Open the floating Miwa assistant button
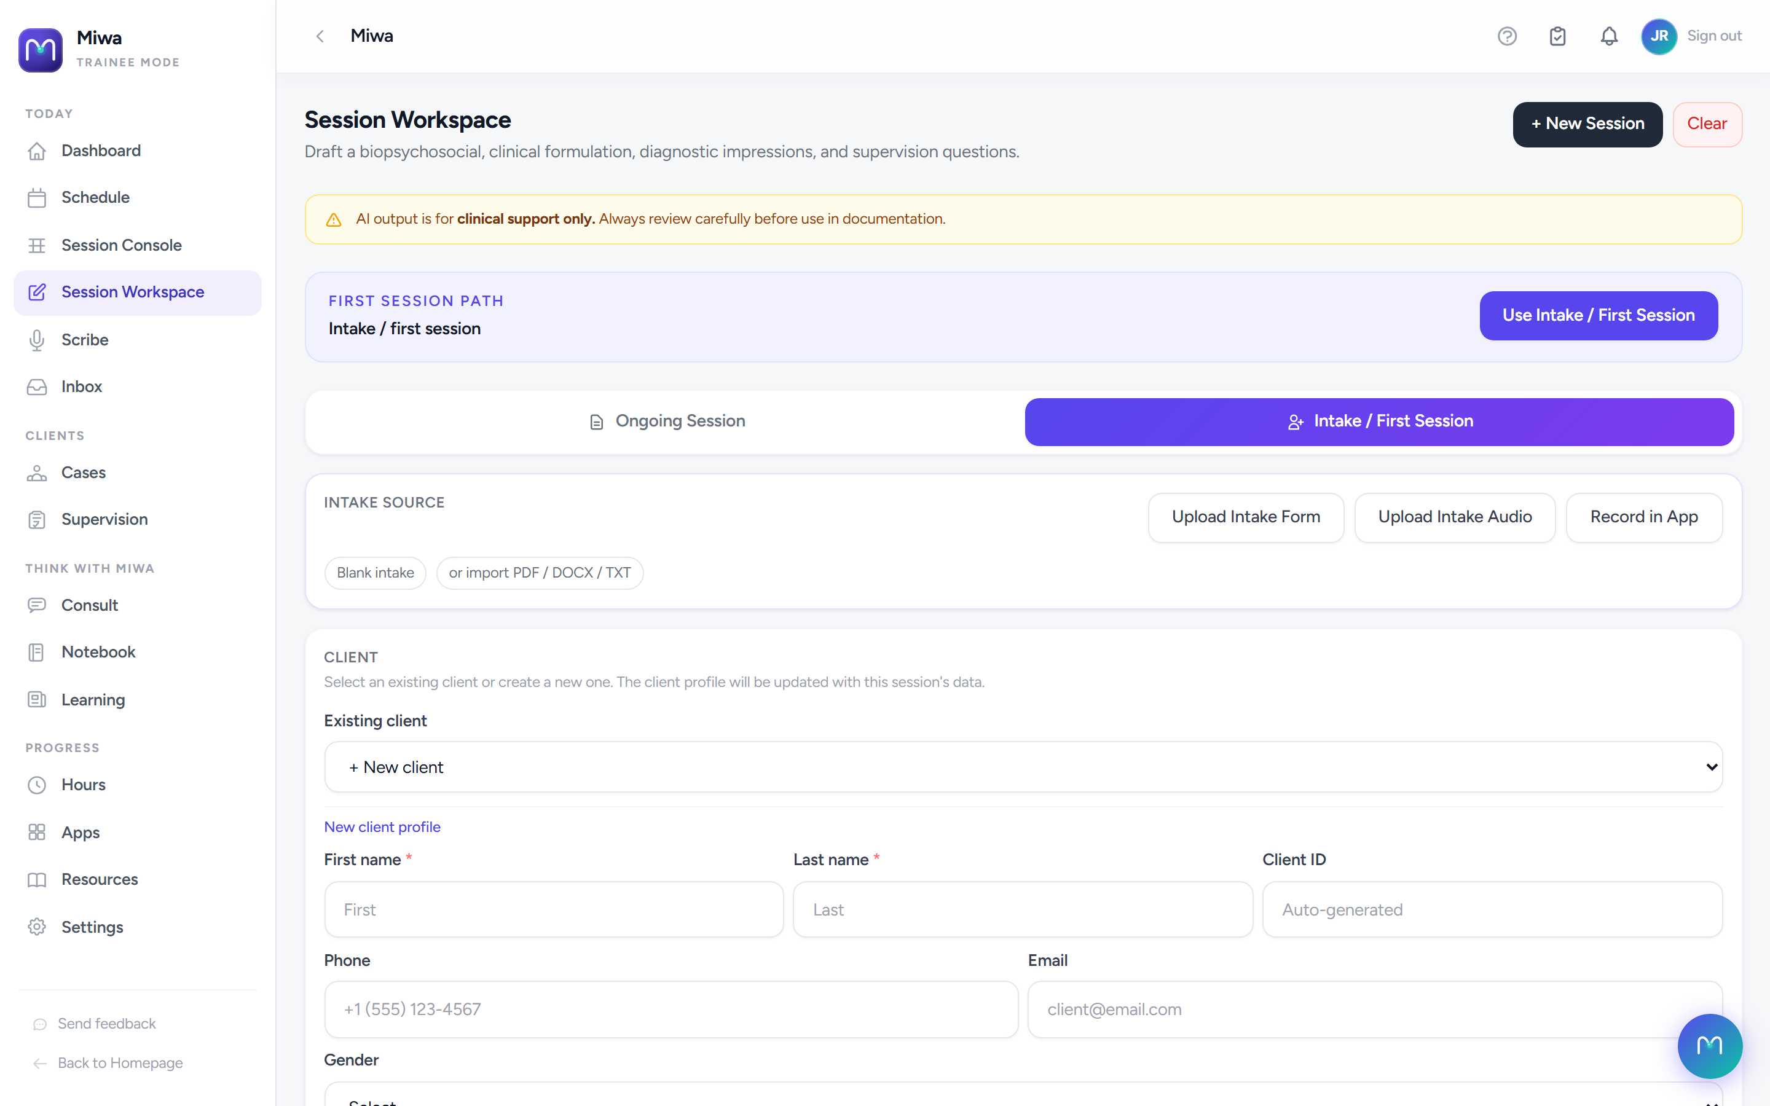This screenshot has width=1770, height=1106. [1709, 1045]
